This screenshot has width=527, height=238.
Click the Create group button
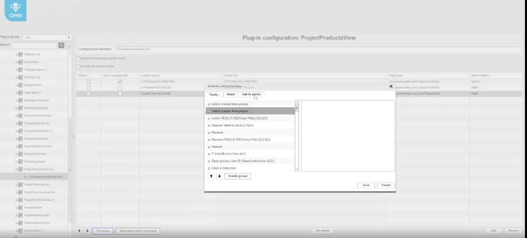pyautogui.click(x=237, y=176)
